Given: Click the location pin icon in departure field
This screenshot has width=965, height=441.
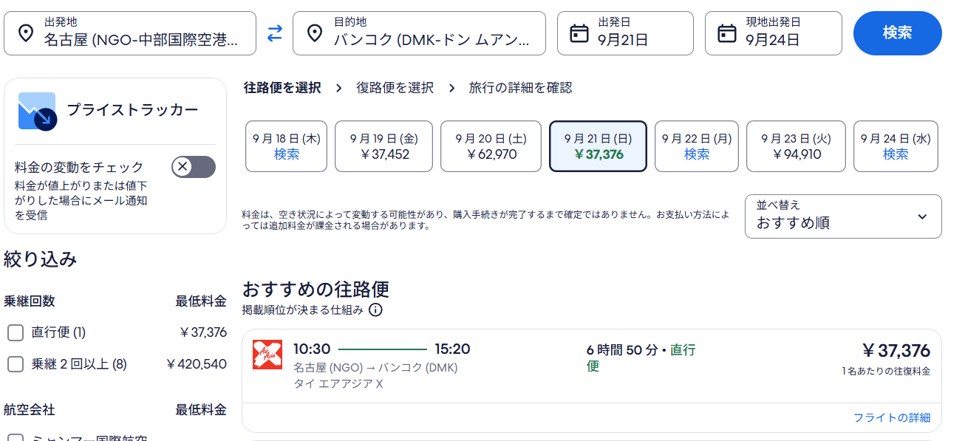Looking at the screenshot, I should (x=26, y=33).
